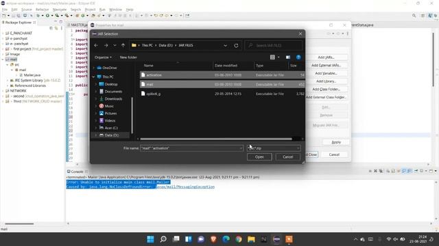Open Organize dropdown menu
The image size is (439, 246).
tap(103, 57)
